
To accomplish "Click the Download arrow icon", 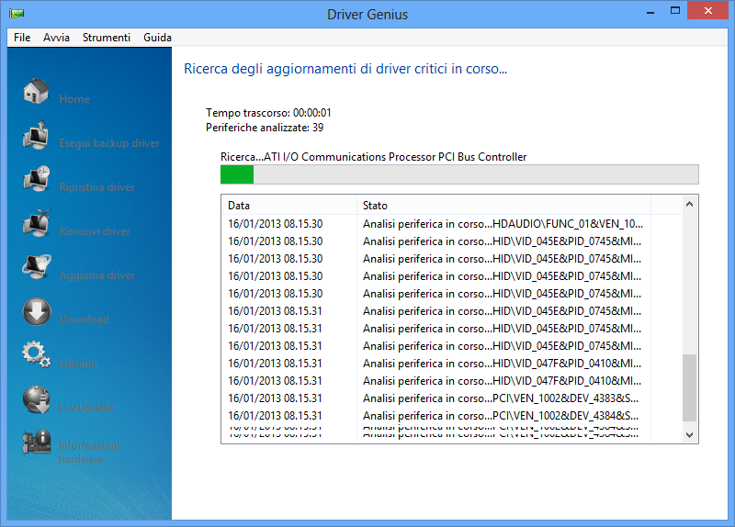I will (37, 311).
